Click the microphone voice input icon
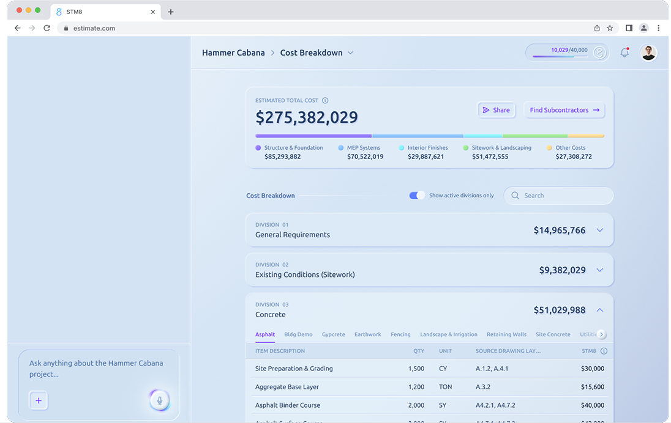 click(159, 400)
